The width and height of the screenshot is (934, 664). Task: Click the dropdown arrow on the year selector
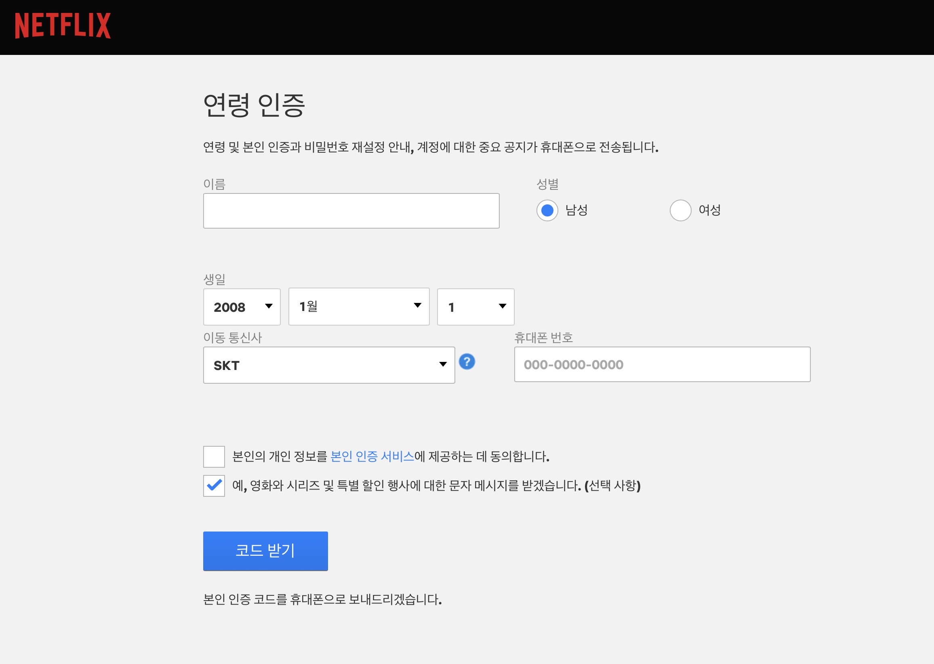tap(269, 307)
